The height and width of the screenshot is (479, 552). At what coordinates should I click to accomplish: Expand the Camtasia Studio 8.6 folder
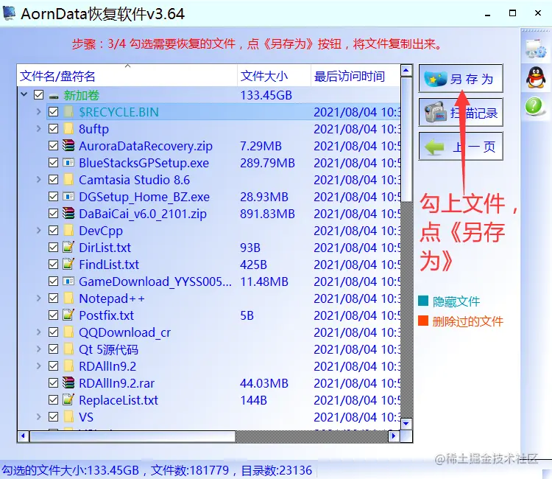[39, 179]
